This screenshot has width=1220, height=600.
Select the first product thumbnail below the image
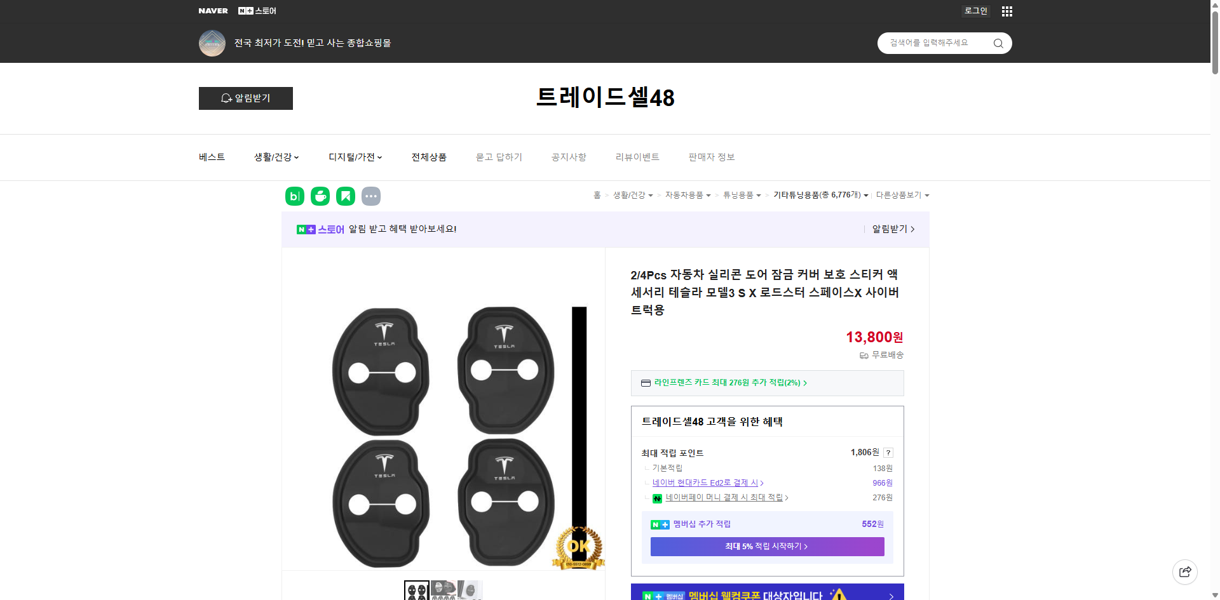click(x=417, y=590)
